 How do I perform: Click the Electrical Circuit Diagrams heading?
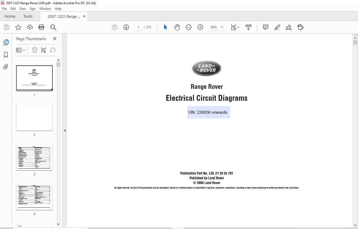point(207,98)
